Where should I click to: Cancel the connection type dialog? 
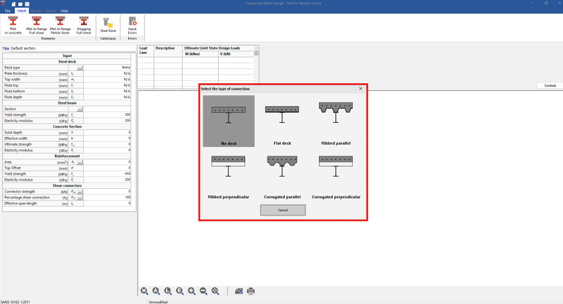click(x=283, y=210)
